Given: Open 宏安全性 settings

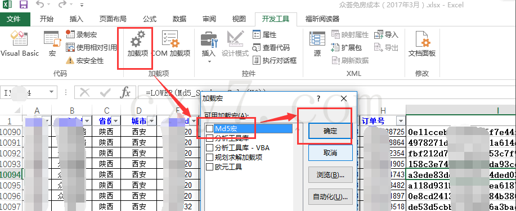Looking at the screenshot, I should pyautogui.click(x=84, y=61).
